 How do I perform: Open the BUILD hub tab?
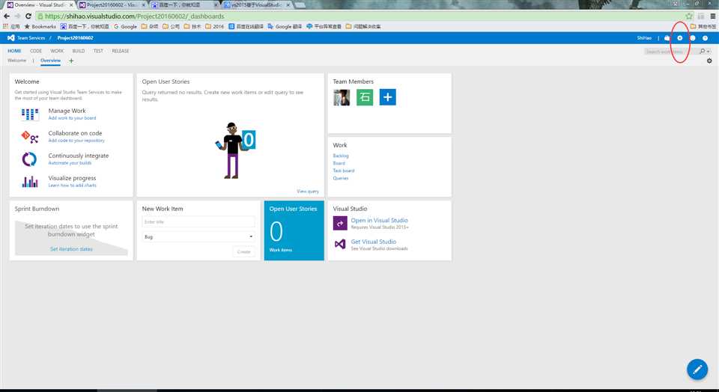(x=79, y=51)
